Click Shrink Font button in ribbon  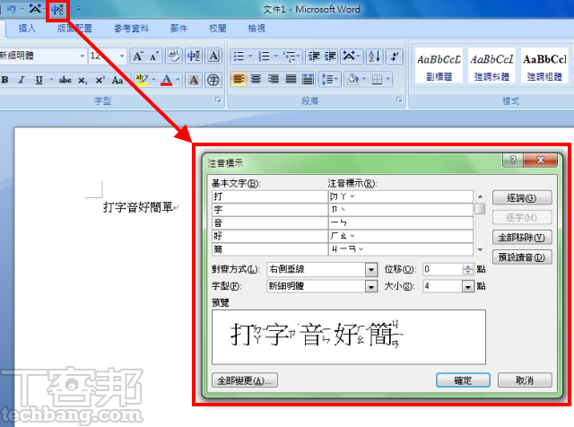pyautogui.click(x=153, y=57)
